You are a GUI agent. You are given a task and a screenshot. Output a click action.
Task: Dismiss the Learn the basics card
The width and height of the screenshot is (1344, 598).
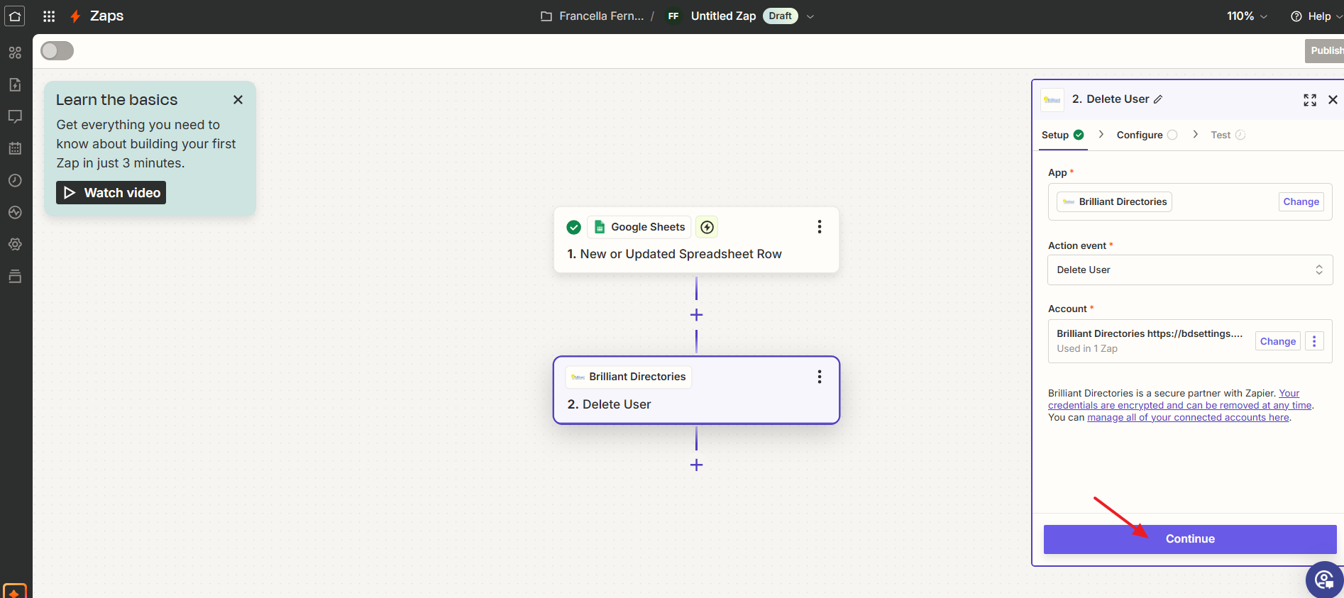[x=238, y=100]
